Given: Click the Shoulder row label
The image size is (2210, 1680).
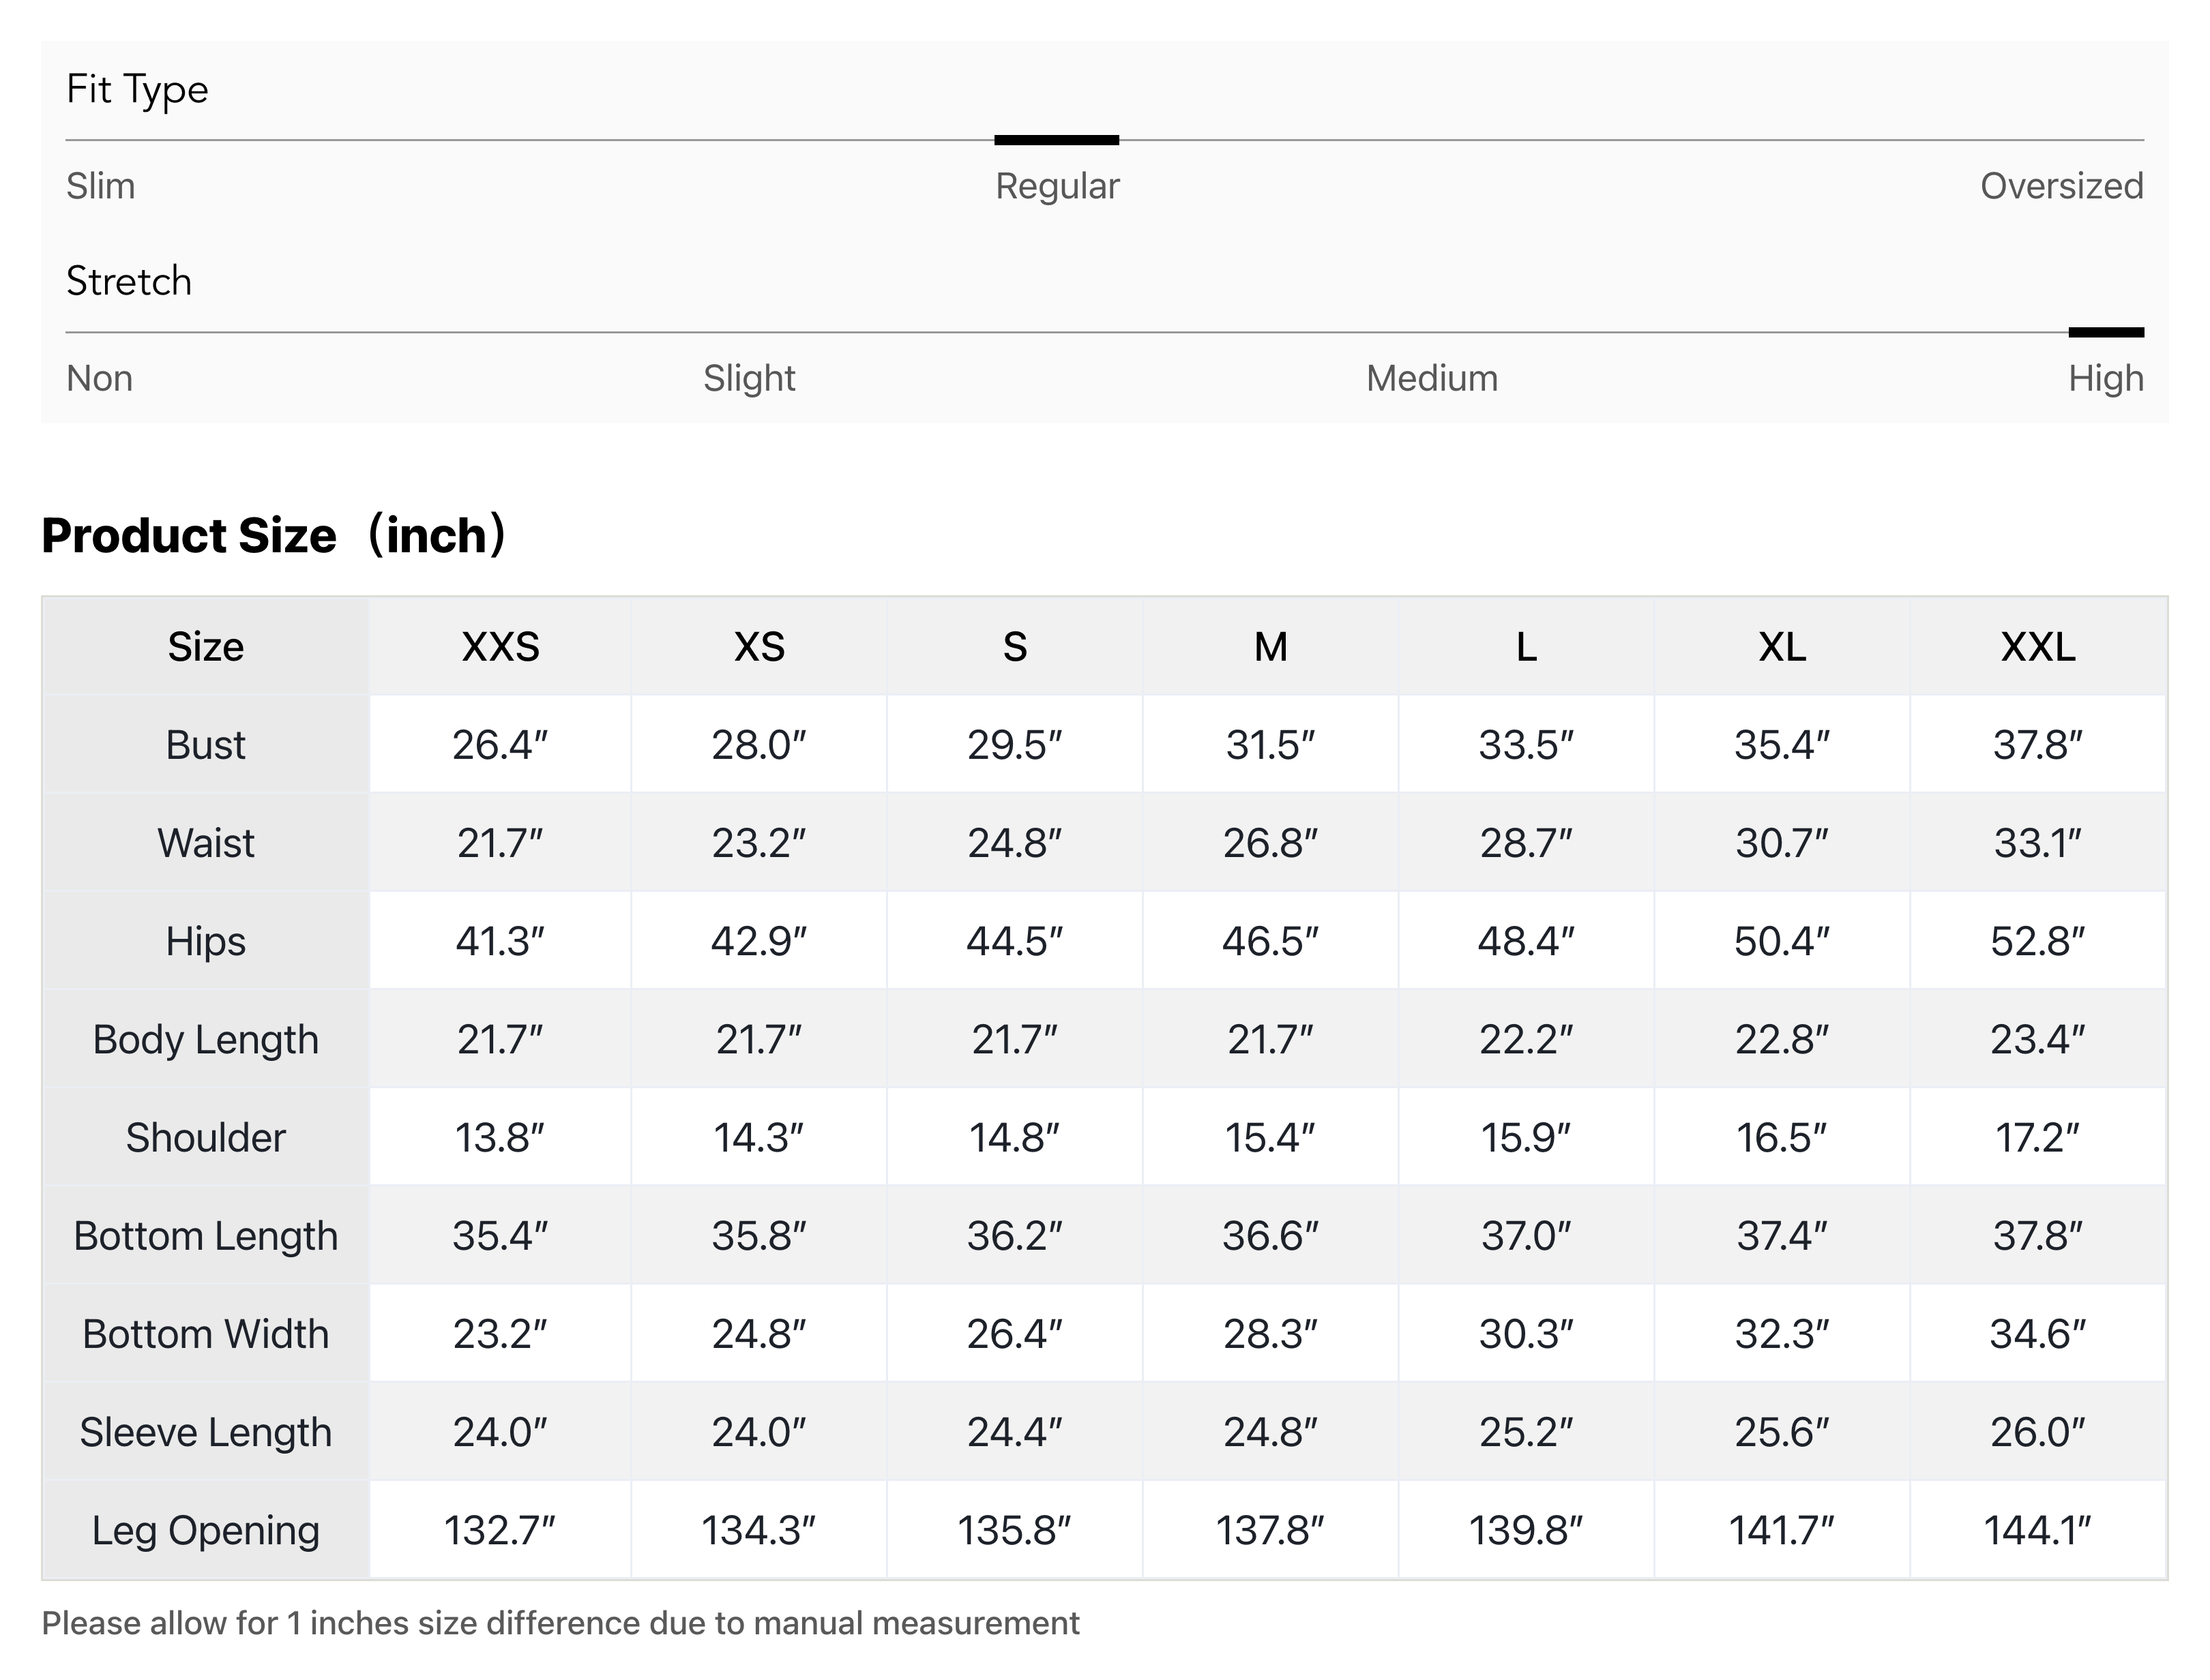Looking at the screenshot, I should (205, 1137).
